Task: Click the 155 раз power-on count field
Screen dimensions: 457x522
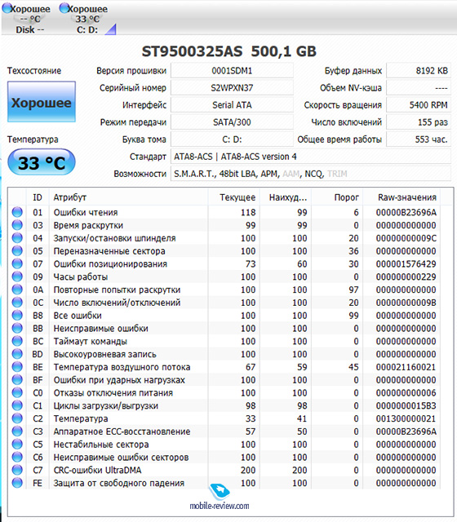Action: coord(419,122)
